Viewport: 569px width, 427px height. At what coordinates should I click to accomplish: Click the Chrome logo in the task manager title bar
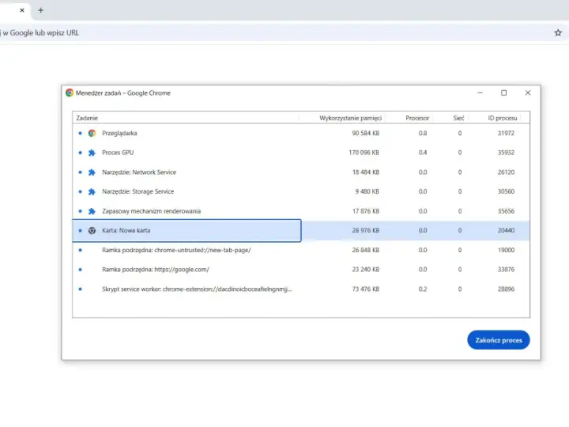[x=70, y=93]
